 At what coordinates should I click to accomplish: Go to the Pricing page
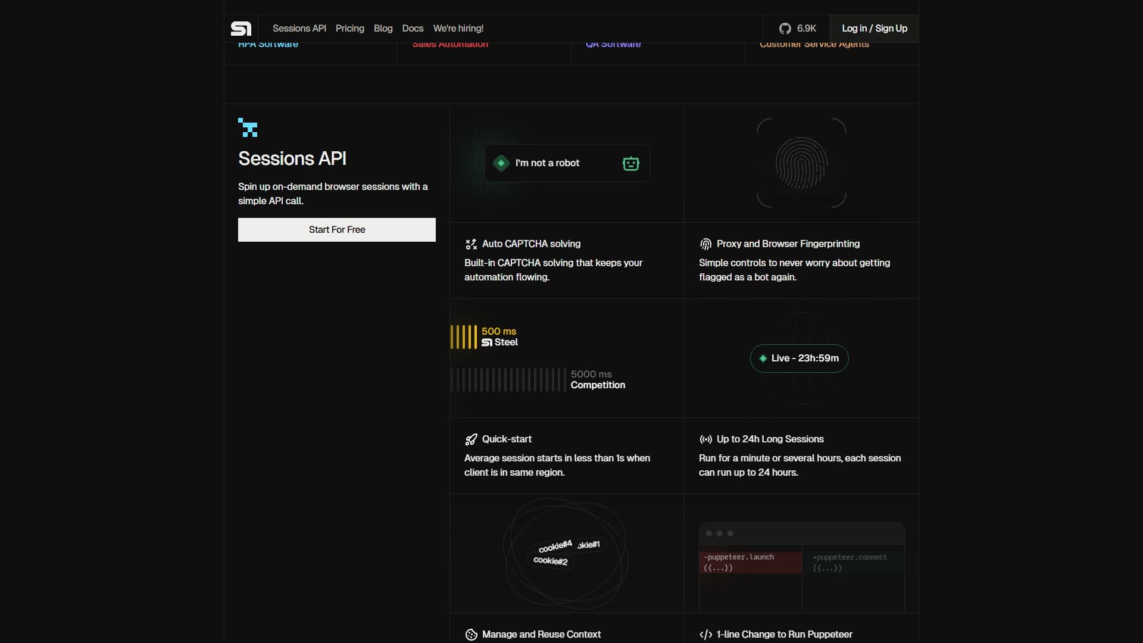coord(350,29)
